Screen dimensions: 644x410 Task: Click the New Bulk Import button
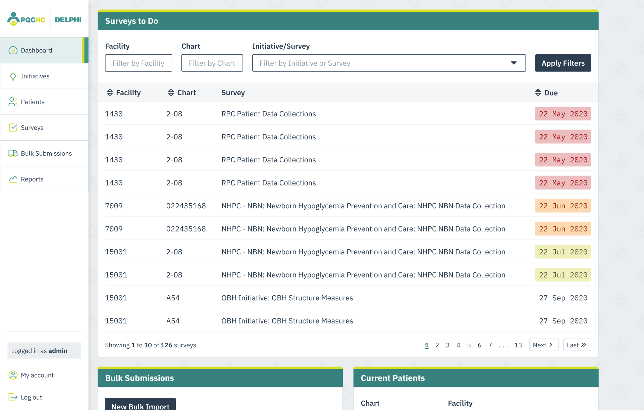(x=140, y=404)
